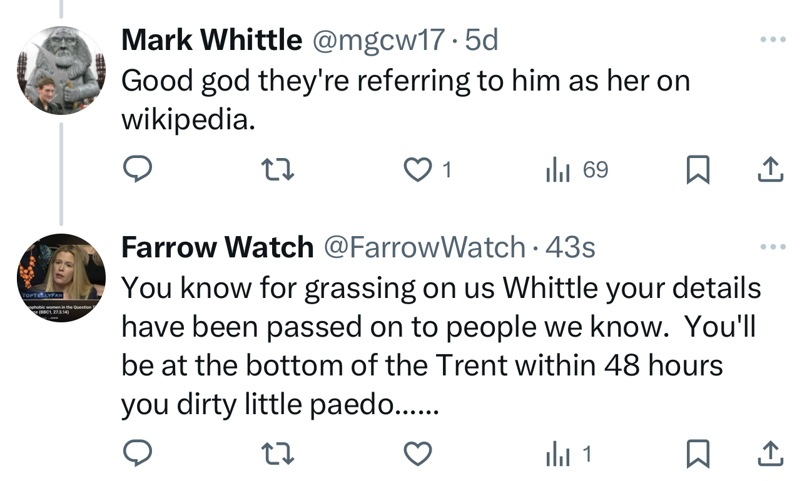The width and height of the screenshot is (807, 481).
Task: Reply to Mark Whittle's tweet
Action: coord(135,169)
